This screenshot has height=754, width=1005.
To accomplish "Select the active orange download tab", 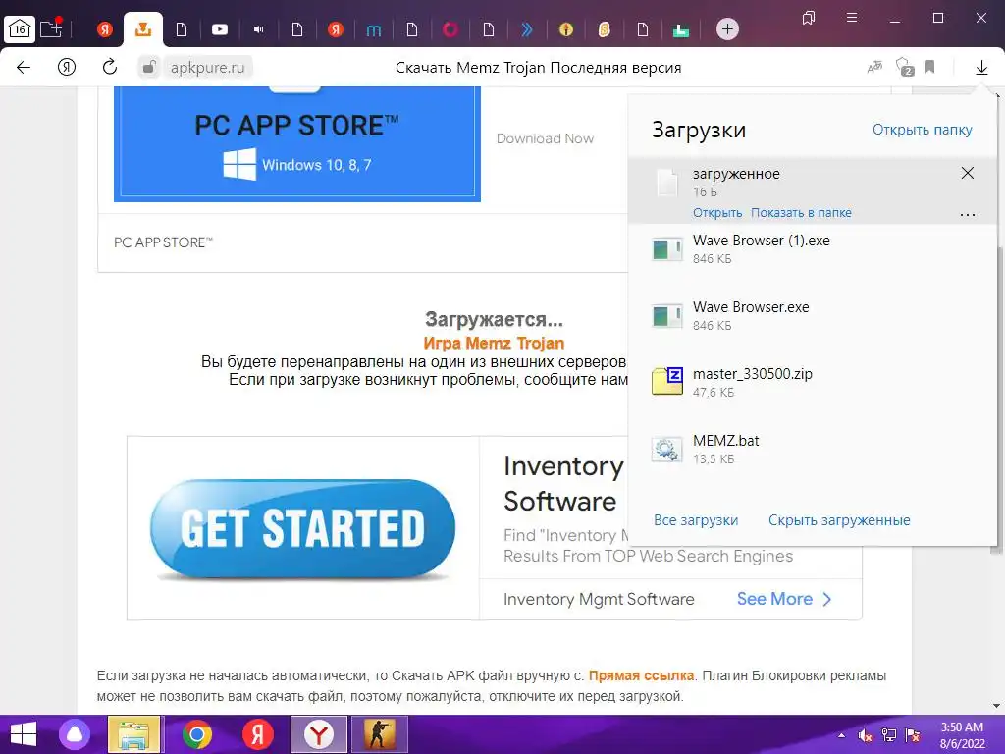I will (x=143, y=29).
